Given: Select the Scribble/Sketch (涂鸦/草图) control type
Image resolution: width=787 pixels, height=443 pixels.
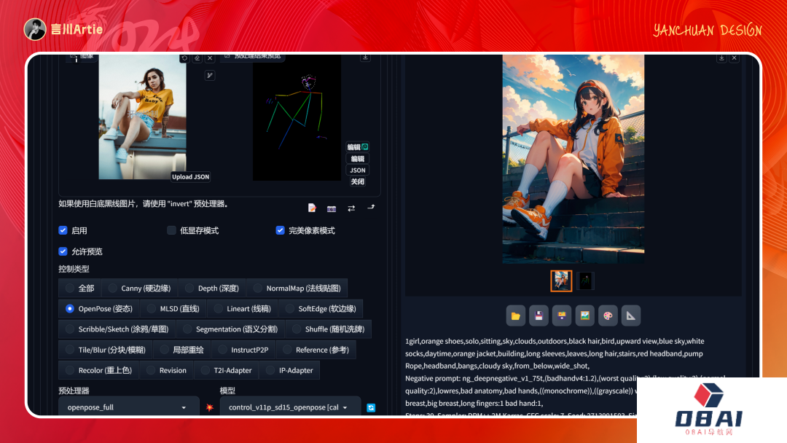Looking at the screenshot, I should 117,329.
